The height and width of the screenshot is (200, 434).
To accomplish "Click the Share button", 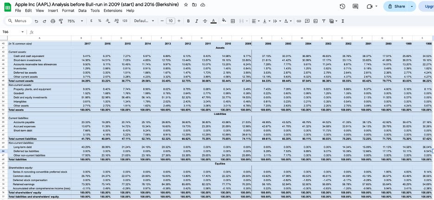I will [x=396, y=6].
